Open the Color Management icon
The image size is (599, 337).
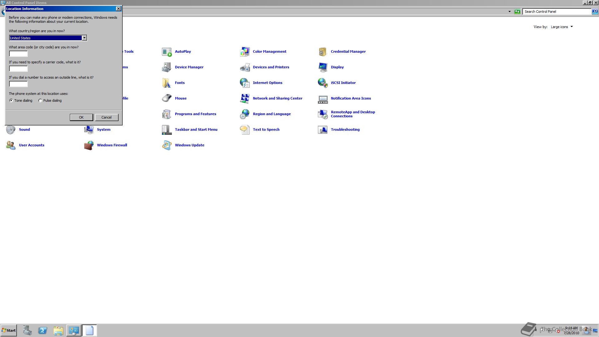point(245,52)
